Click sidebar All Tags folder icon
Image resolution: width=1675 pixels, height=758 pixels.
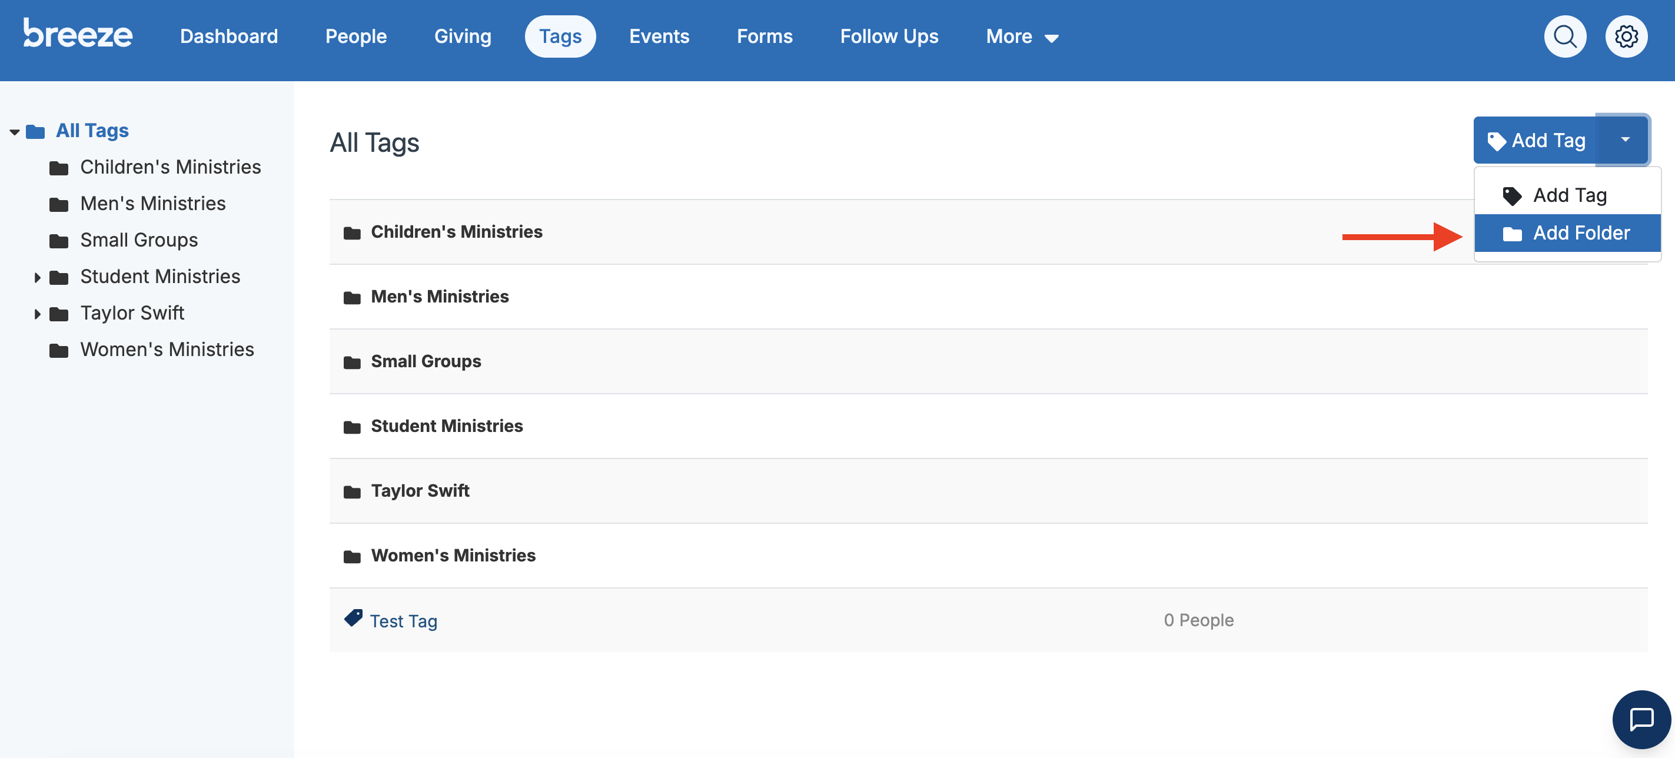pyautogui.click(x=35, y=132)
